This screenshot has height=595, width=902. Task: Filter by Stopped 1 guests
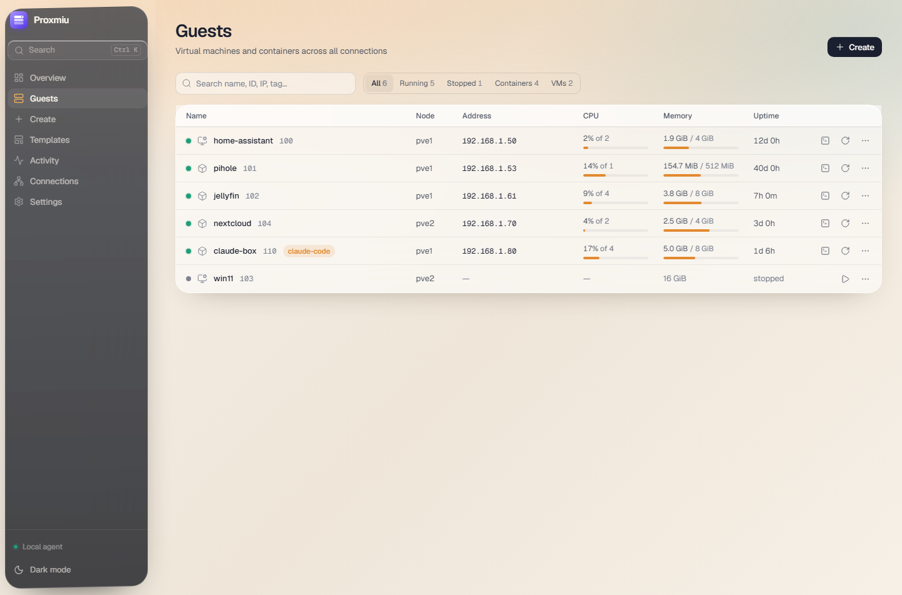(464, 83)
